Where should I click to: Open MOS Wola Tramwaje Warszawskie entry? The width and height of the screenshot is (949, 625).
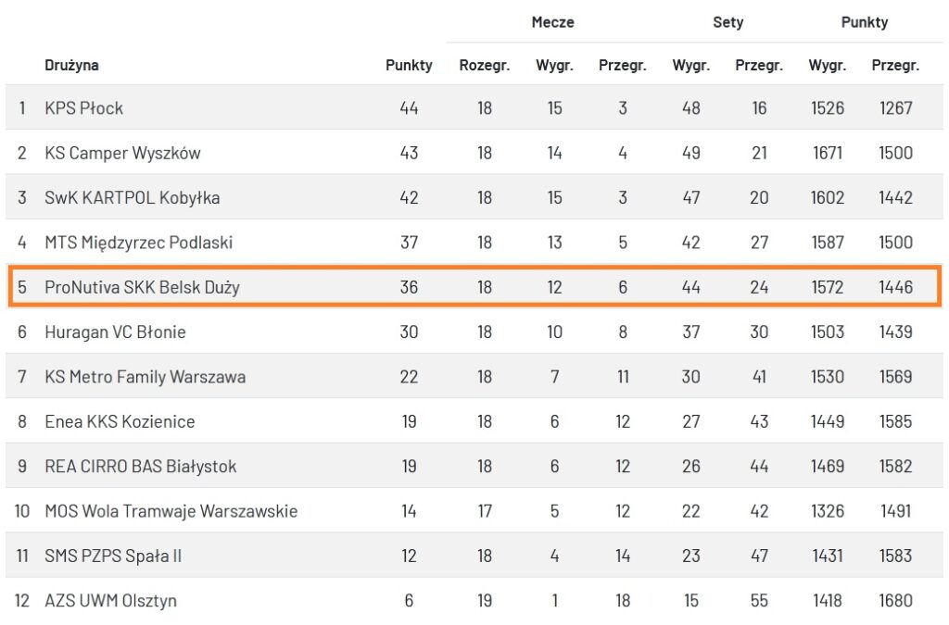tap(171, 511)
